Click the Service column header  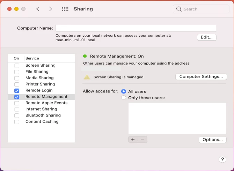pos(32,58)
